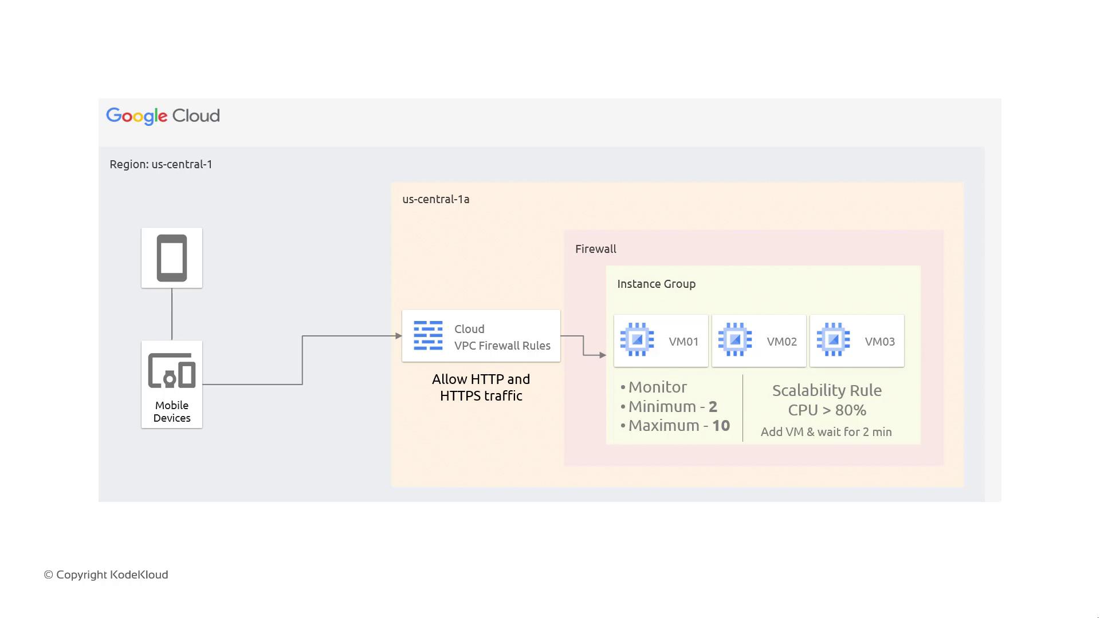This screenshot has height=618, width=1100.
Task: Click the Firewall section label
Action: coord(596,249)
